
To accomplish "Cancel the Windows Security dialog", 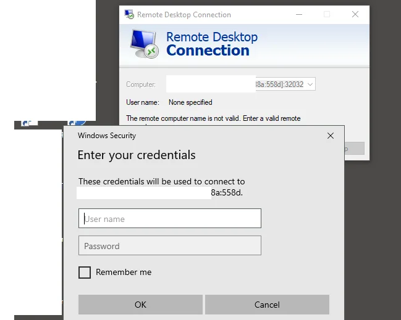I will coord(267,305).
